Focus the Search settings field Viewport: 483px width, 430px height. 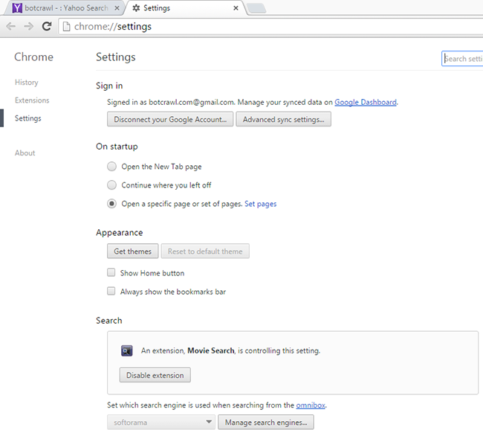click(x=462, y=59)
